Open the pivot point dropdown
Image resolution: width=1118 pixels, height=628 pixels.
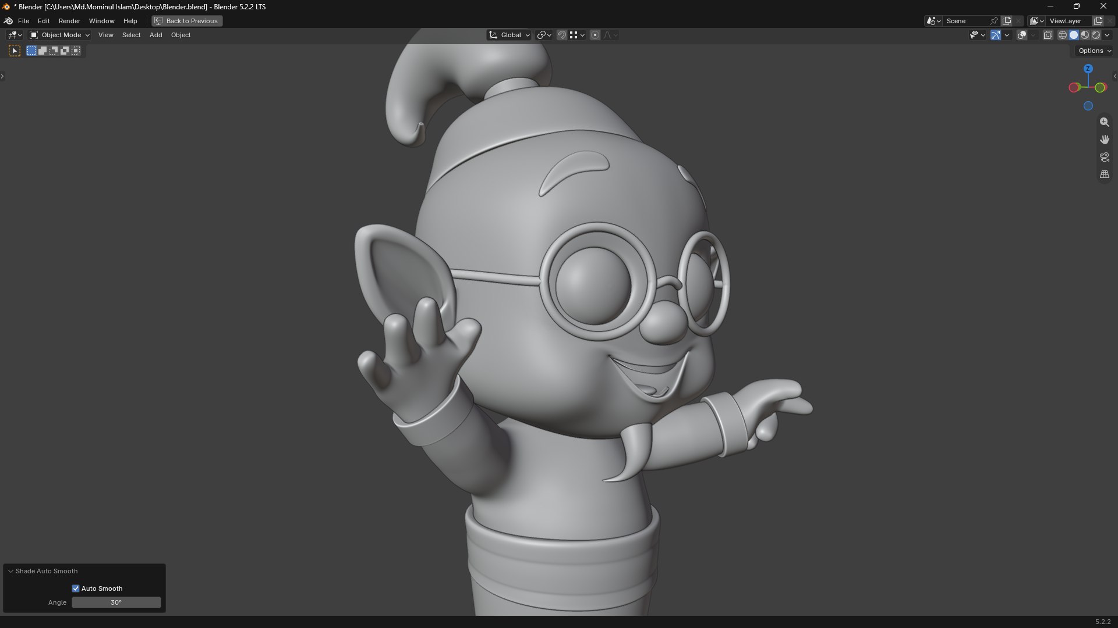(x=544, y=35)
